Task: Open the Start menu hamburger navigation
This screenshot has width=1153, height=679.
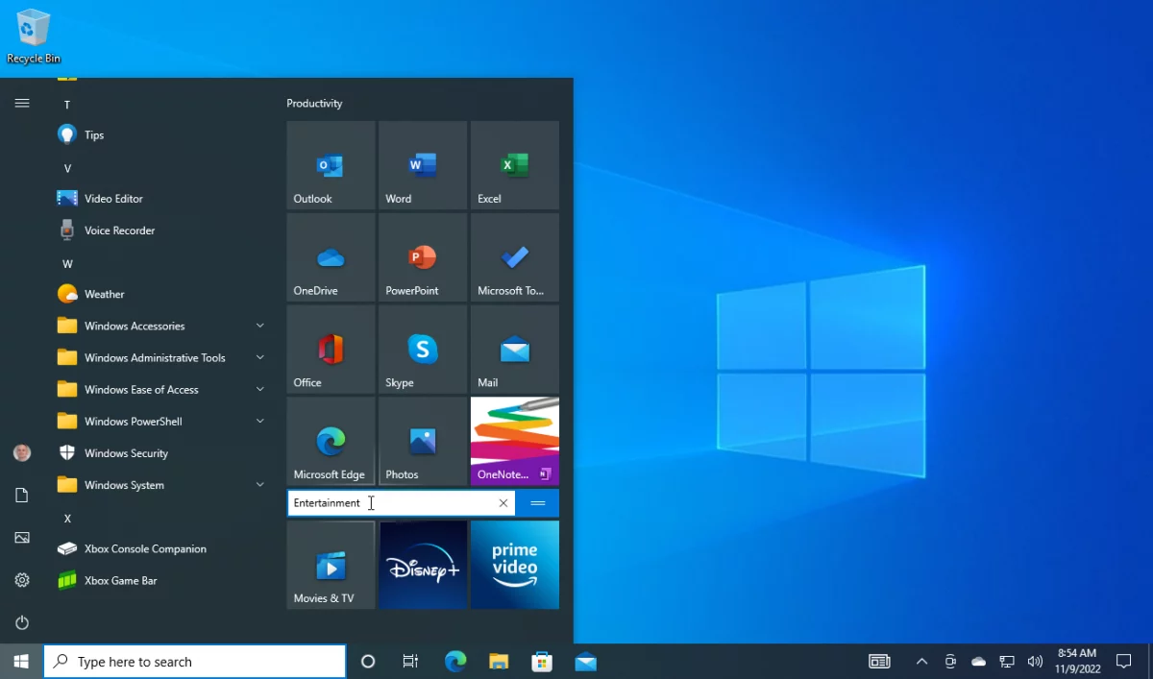Action: pos(21,103)
